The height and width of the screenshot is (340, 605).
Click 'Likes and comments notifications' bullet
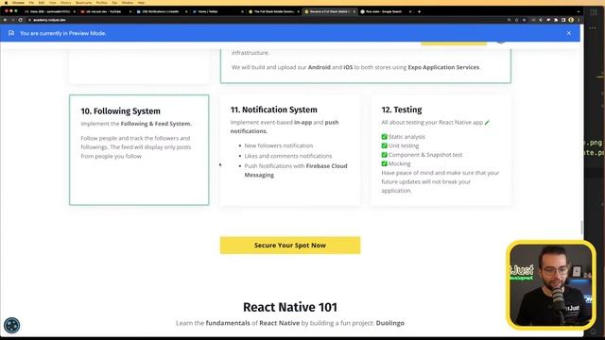(x=287, y=156)
